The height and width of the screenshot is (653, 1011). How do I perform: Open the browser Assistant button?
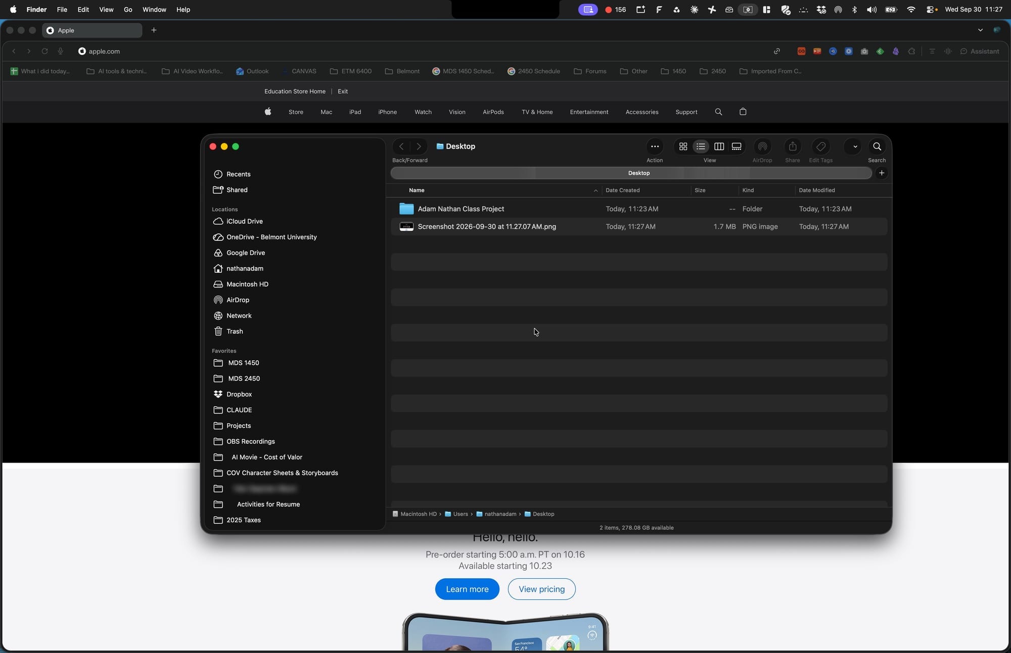point(980,52)
